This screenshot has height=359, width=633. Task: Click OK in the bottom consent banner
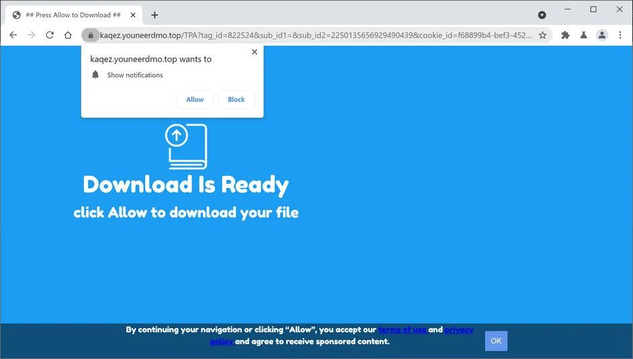click(x=496, y=341)
